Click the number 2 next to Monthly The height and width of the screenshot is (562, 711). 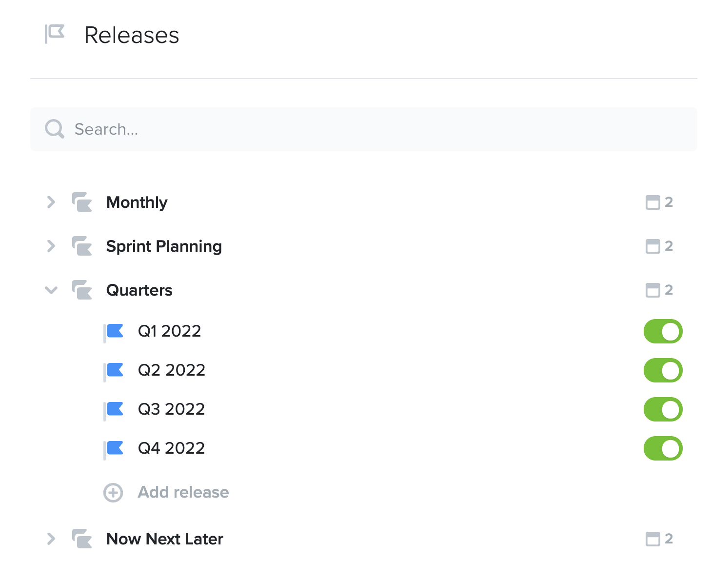(669, 202)
